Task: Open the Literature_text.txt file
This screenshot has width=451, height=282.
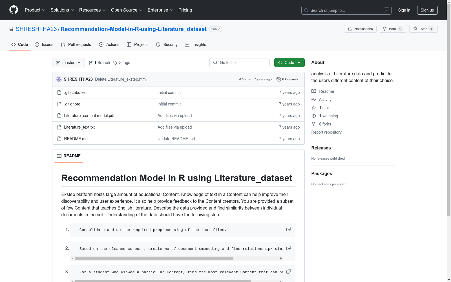Action: pos(79,127)
